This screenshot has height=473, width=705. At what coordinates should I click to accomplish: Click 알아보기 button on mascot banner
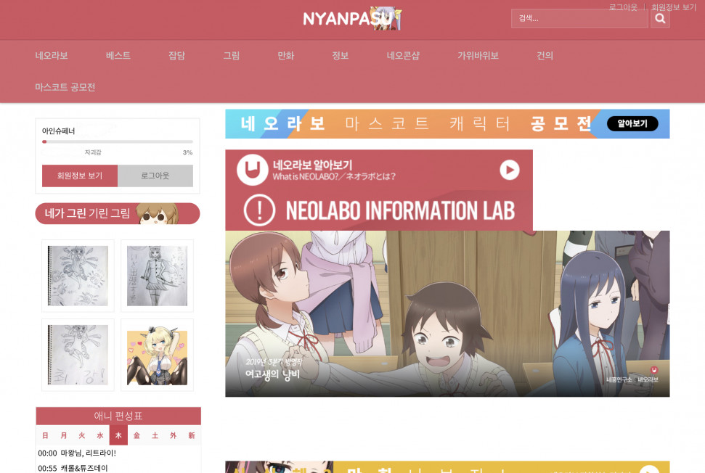[632, 123]
